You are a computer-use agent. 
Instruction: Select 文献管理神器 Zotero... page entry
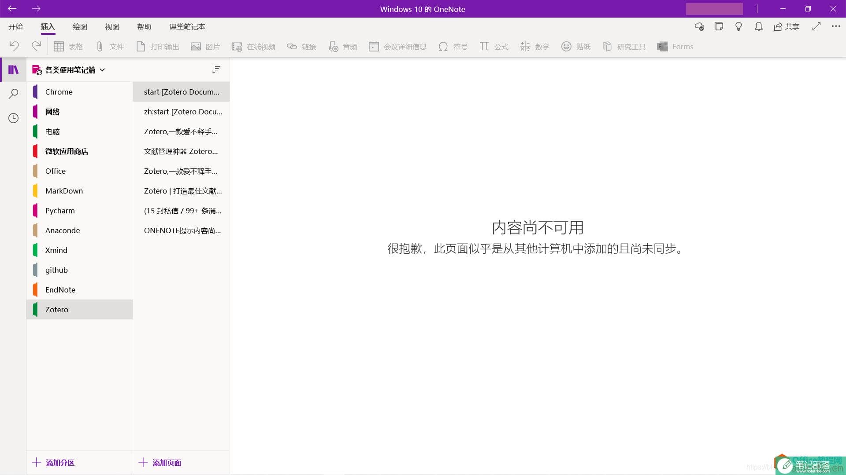click(181, 151)
